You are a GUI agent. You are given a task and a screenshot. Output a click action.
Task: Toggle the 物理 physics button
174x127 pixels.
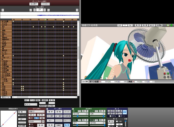[x=67, y=125]
